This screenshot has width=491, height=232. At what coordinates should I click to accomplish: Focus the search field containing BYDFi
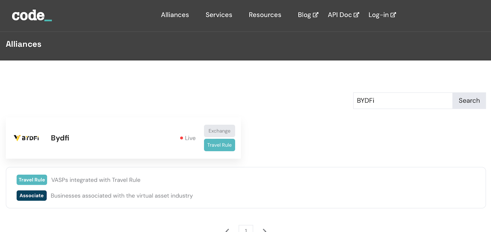click(403, 101)
